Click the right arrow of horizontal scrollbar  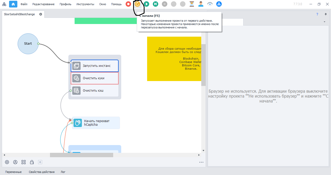tap(199, 155)
